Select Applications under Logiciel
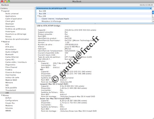154x119 pixels. click(x=10, y=16)
